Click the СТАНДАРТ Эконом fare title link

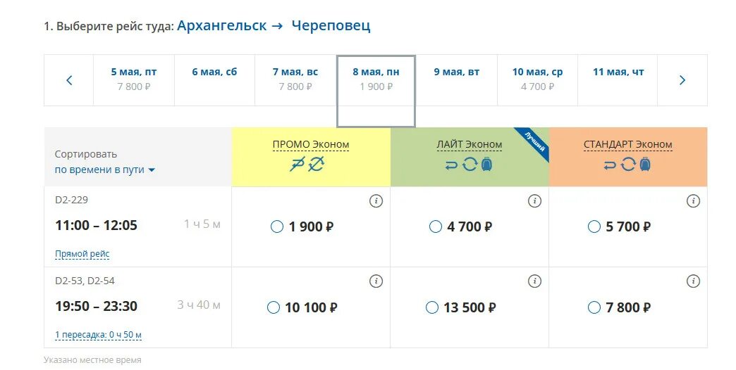point(628,144)
